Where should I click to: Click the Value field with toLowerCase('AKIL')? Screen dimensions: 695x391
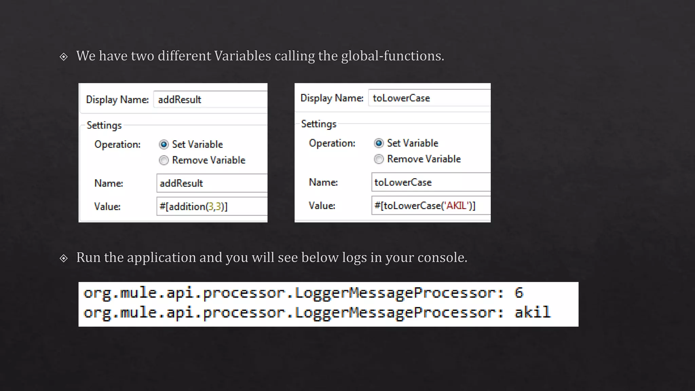[x=431, y=206]
